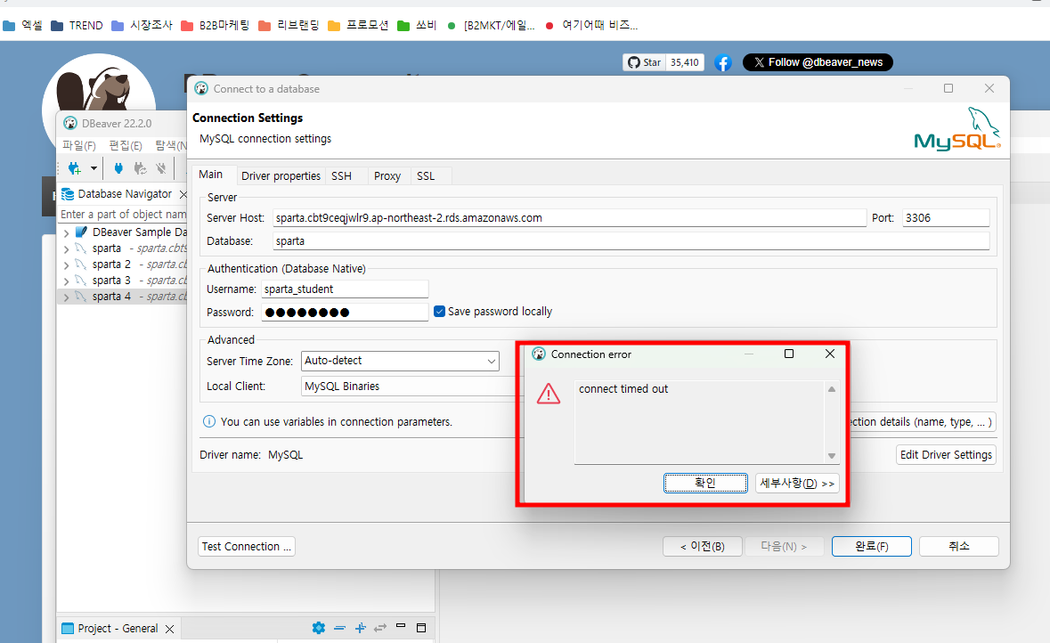Click the Facebook icon

click(x=722, y=62)
